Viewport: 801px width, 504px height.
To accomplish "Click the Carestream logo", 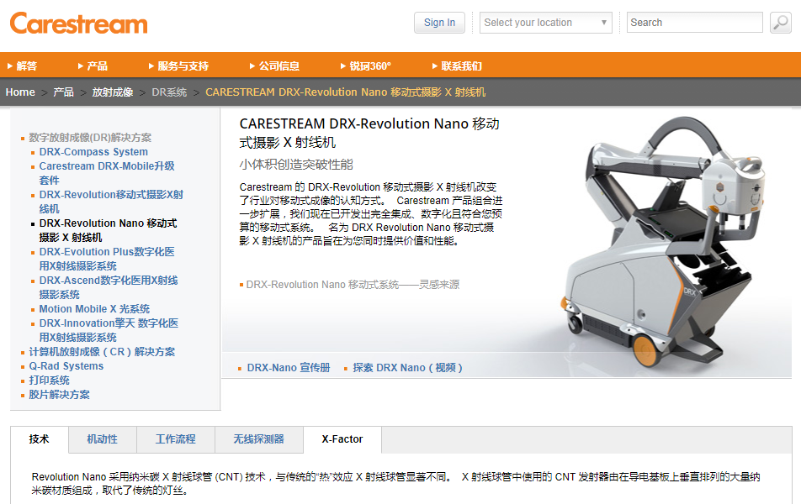I will 79,24.
